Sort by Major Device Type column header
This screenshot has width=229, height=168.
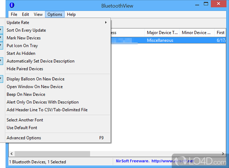coord(162,32)
